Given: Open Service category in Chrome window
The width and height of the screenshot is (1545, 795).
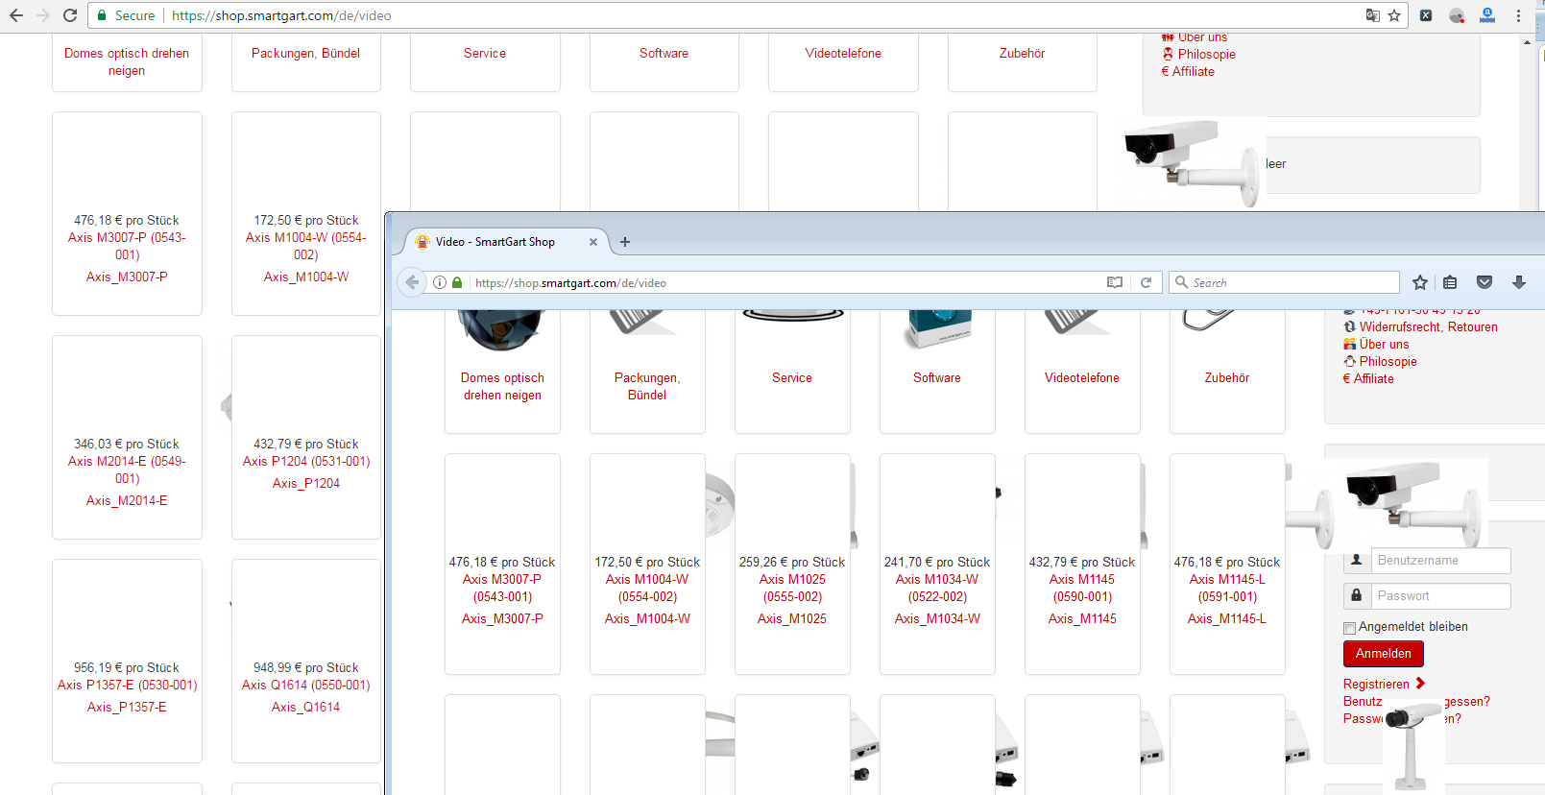Looking at the screenshot, I should (485, 54).
